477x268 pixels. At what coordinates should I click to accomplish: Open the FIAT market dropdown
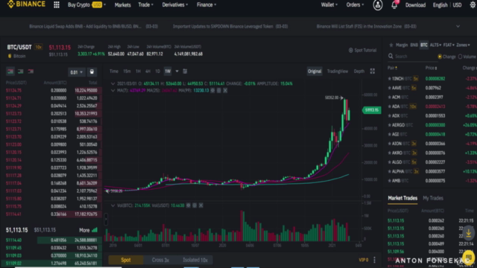click(x=449, y=45)
